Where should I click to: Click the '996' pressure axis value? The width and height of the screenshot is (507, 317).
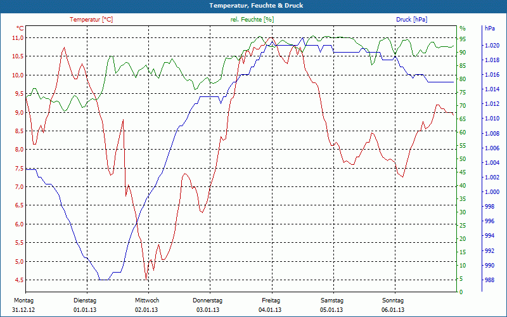(489, 221)
